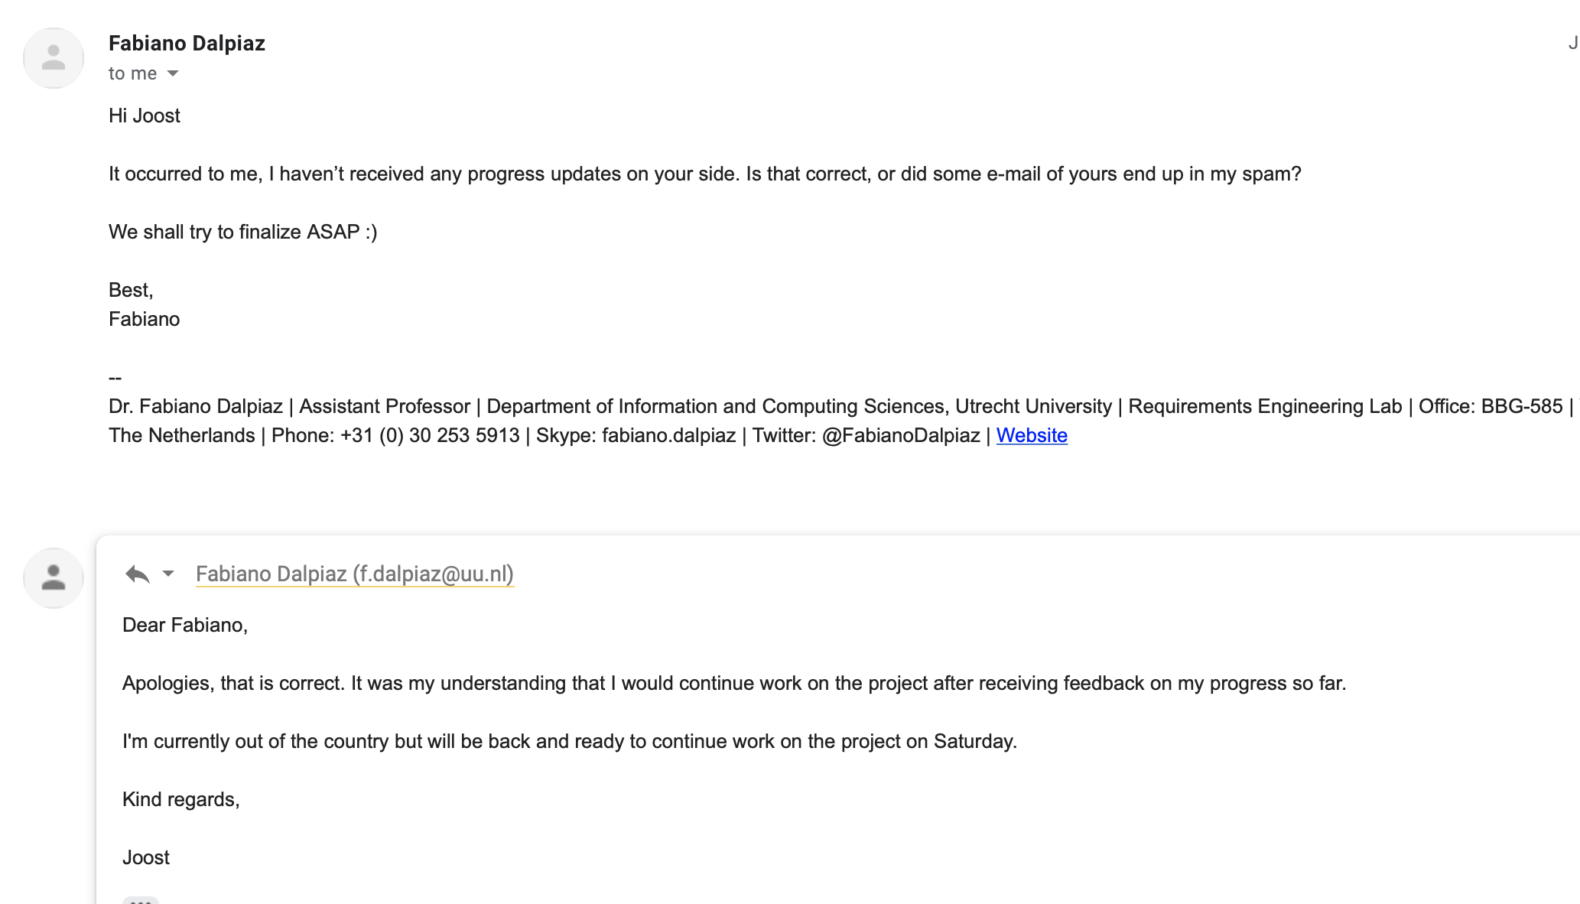Image resolution: width=1580 pixels, height=904 pixels.
Task: Click the "progress updates" sentence in the email
Action: coord(704,174)
